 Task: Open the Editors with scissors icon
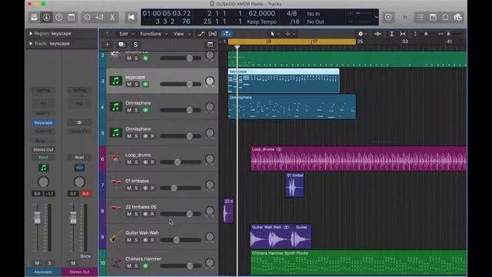[x=112, y=17]
